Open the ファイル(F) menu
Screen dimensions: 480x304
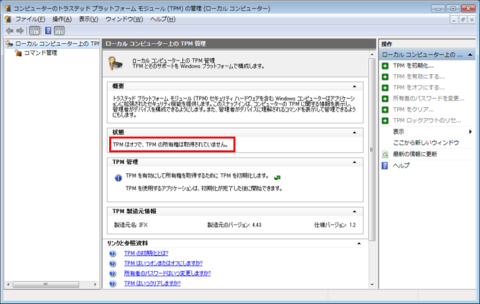click(x=30, y=19)
